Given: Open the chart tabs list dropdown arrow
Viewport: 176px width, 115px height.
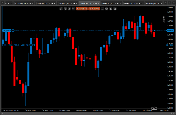Looking at the screenshot, I should [174, 3].
